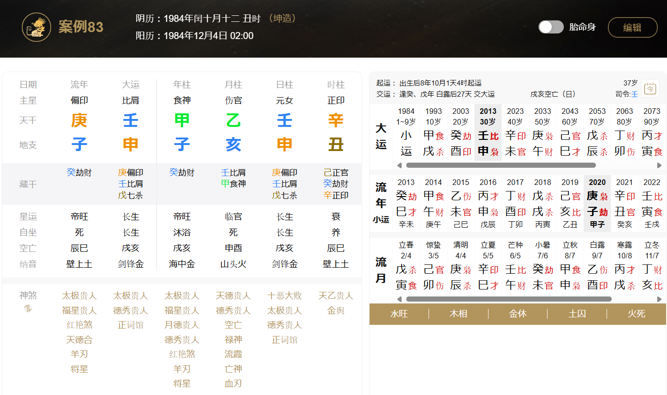
Task: Click the 血刃 神煞 entry
Action: [233, 384]
